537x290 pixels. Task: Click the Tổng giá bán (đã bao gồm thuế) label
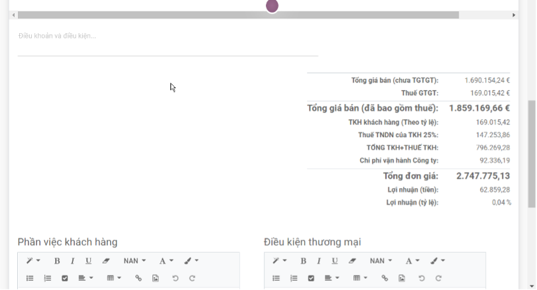373,108
